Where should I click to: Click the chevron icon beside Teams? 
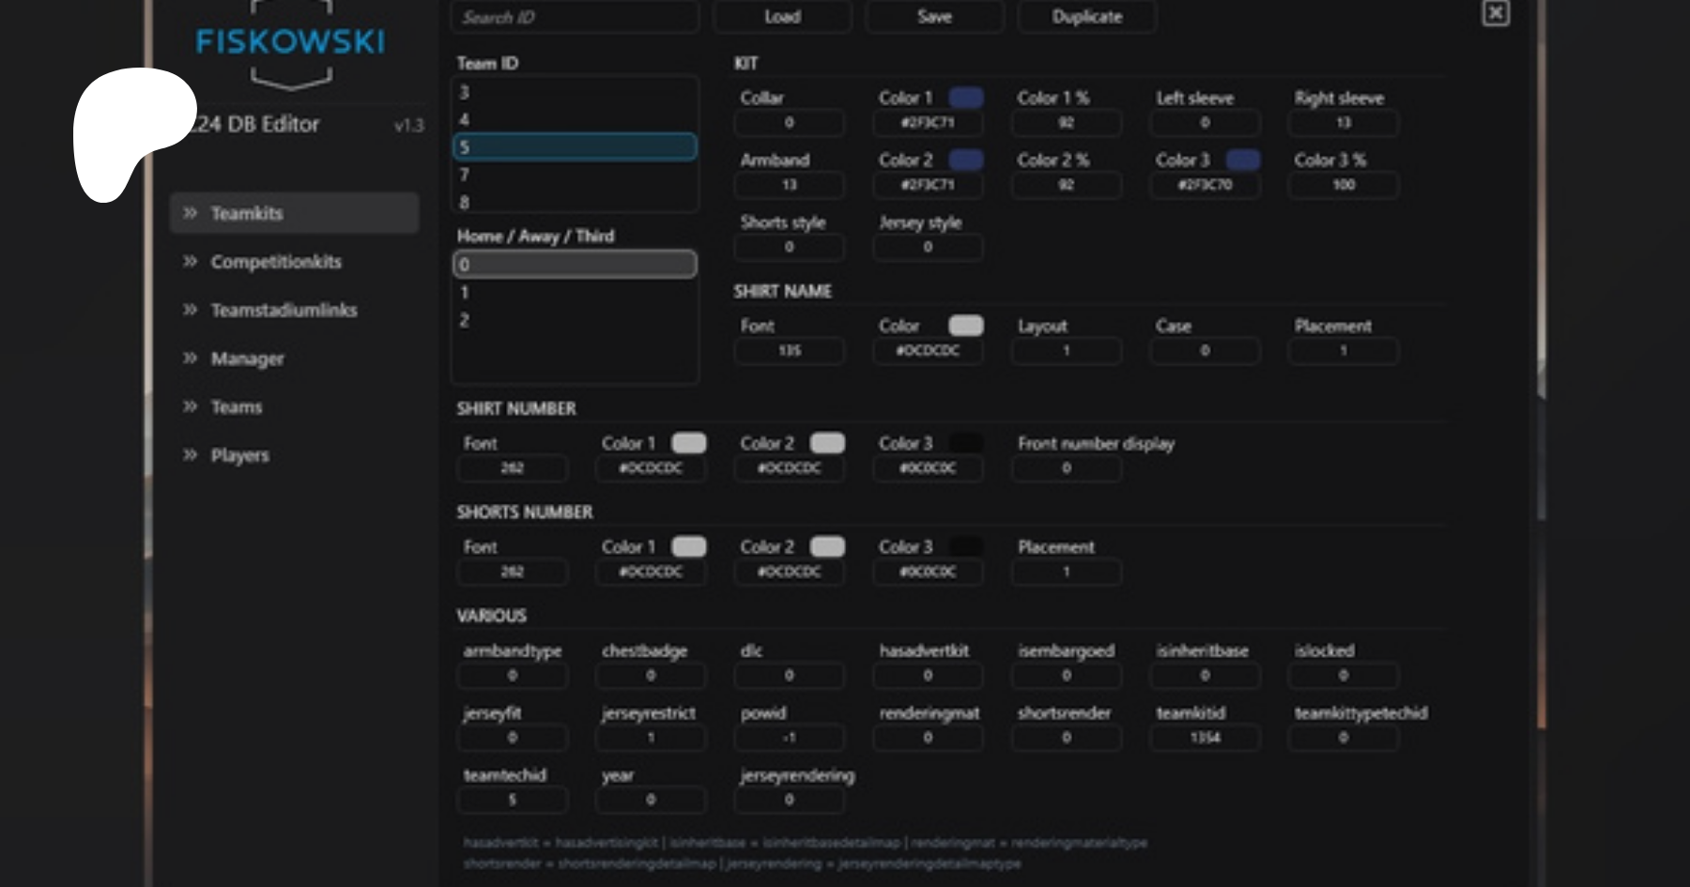tap(191, 406)
